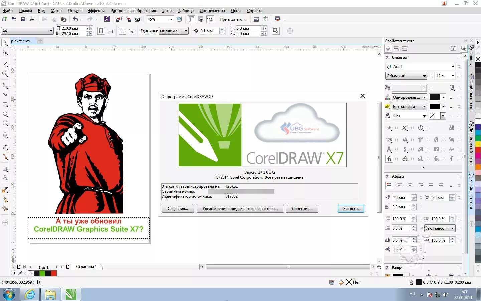Select the Interactive Fill tool
Viewport: 481px width, 301px height.
5,199
